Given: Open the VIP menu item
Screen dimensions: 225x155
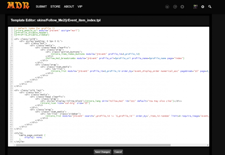Looking at the screenshot, I should click(x=80, y=6).
